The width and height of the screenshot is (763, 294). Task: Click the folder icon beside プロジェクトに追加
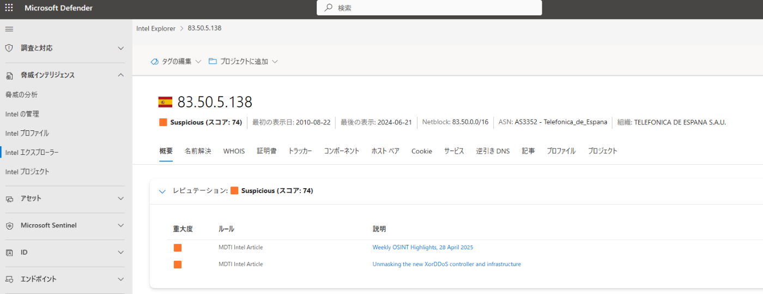click(x=213, y=62)
